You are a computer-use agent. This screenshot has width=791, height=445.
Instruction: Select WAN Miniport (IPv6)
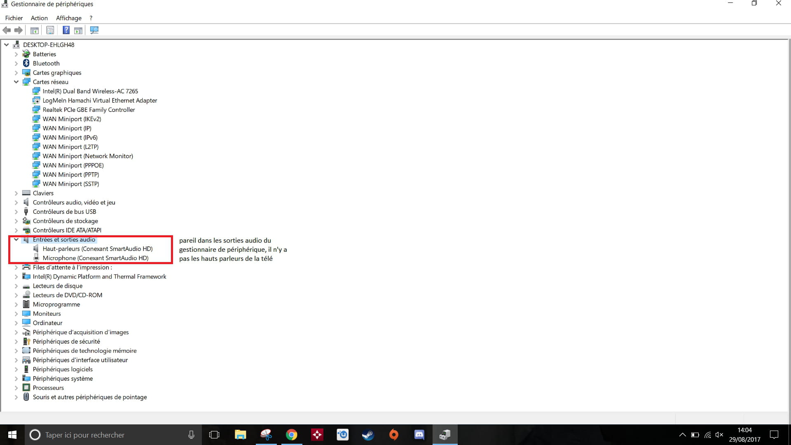click(x=70, y=137)
